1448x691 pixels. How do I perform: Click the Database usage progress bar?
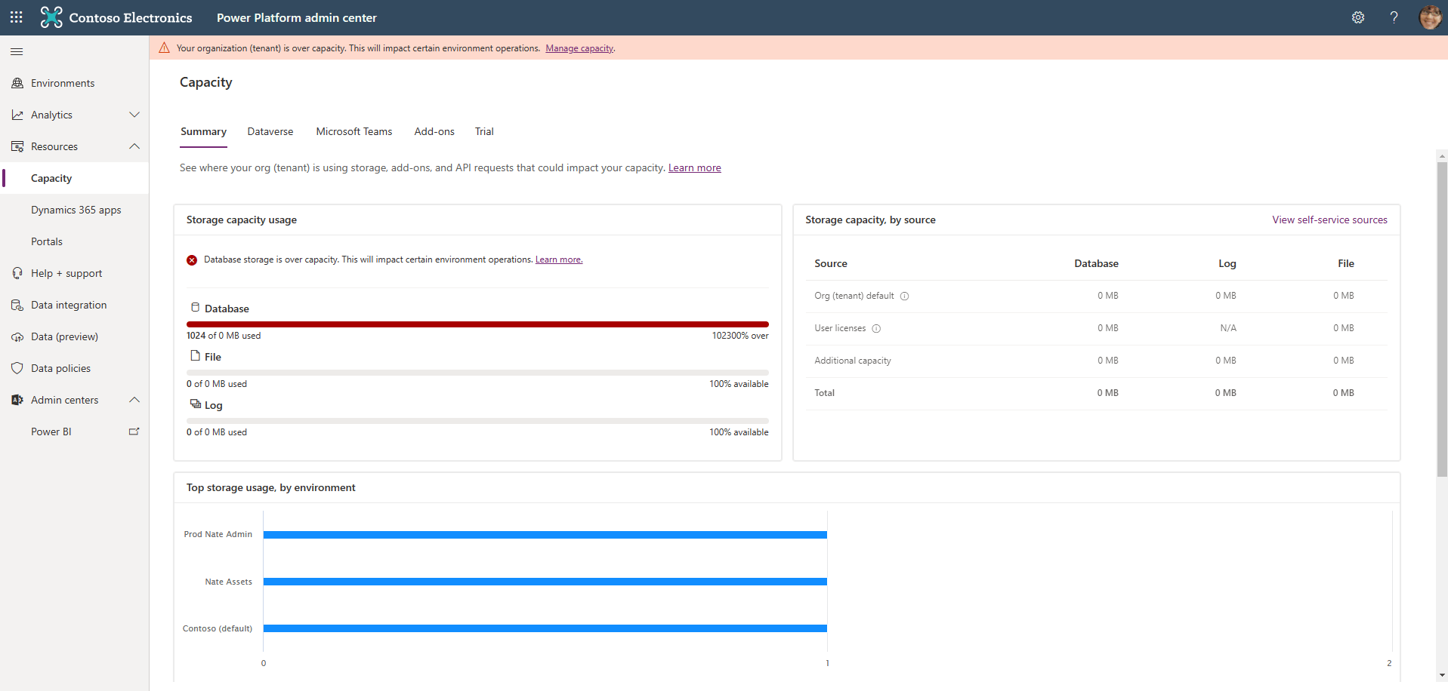coord(477,324)
